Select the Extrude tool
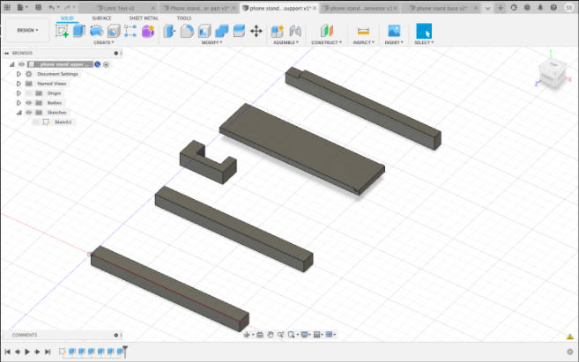The width and height of the screenshot is (579, 362). (x=79, y=31)
